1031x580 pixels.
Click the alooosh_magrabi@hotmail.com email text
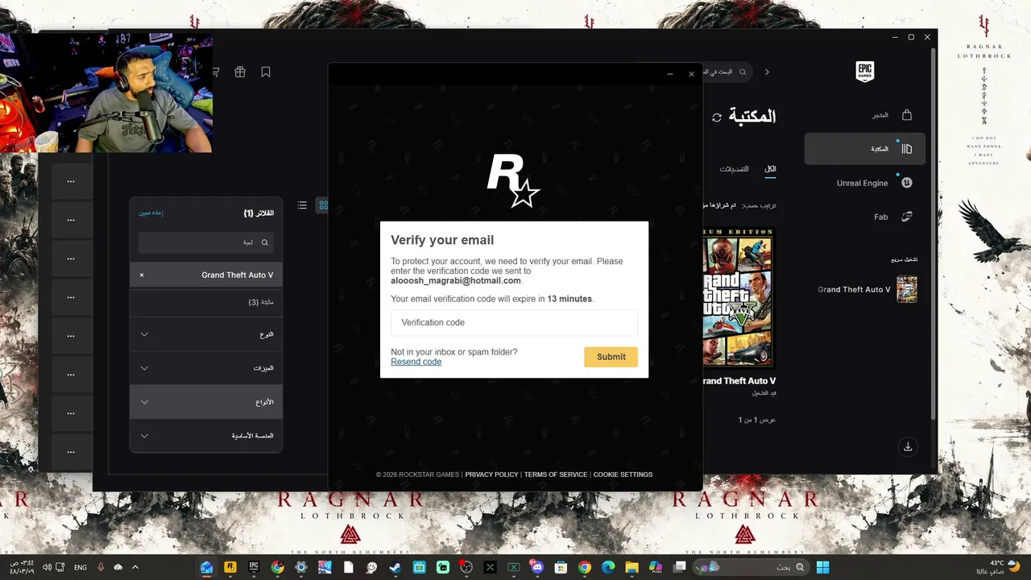(x=456, y=280)
